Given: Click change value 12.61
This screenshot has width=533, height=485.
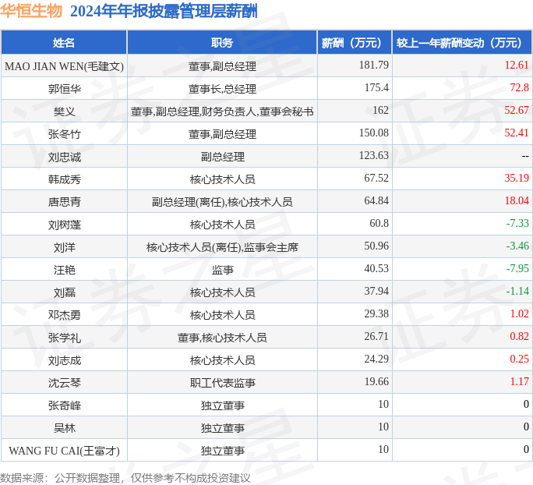Looking at the screenshot, I should 517,65.
